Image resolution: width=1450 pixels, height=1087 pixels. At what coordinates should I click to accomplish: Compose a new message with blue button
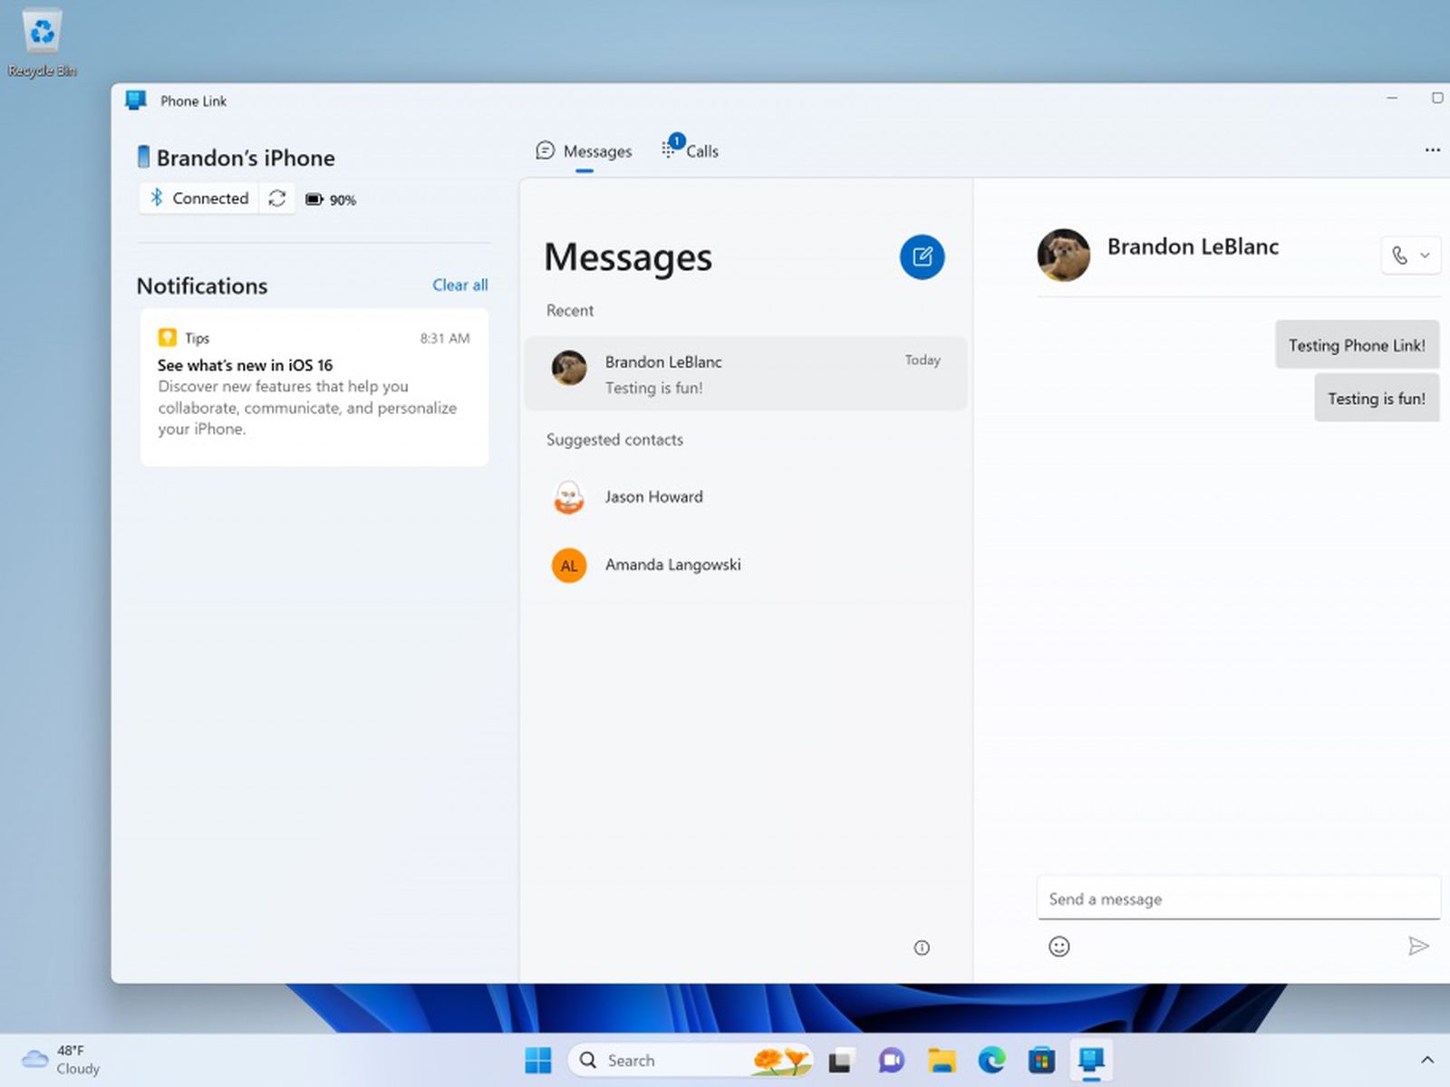point(923,257)
